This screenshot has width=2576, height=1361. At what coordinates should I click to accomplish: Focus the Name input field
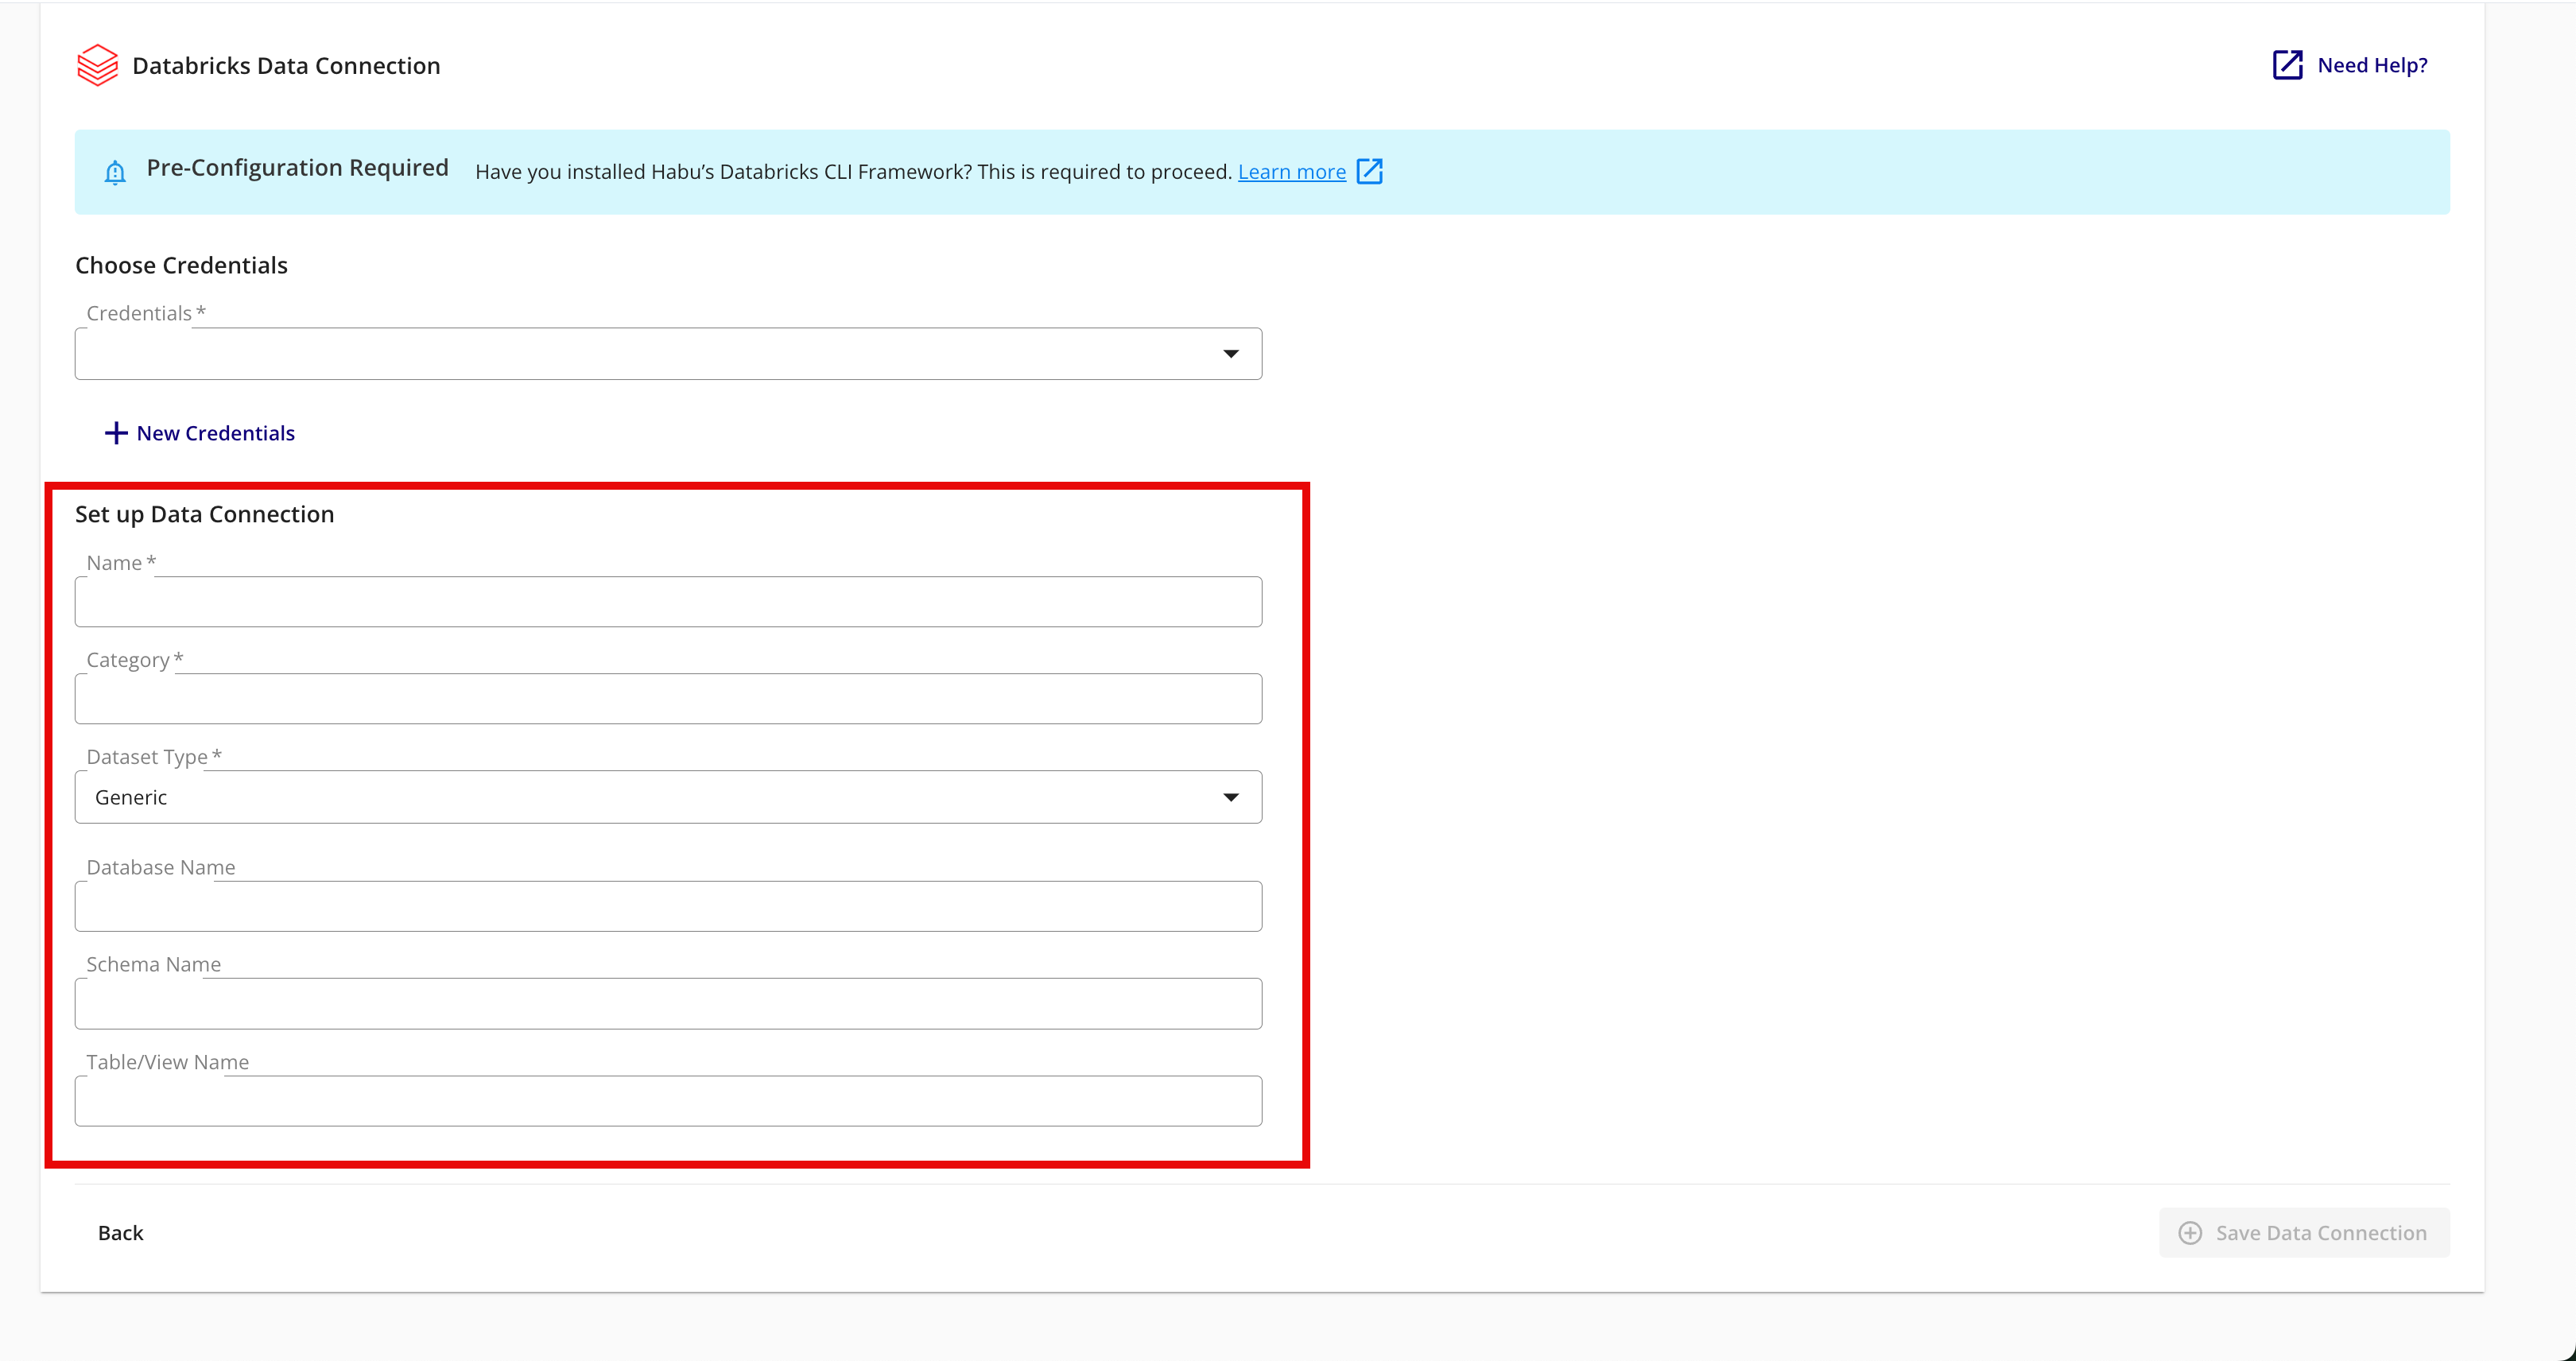click(x=668, y=602)
